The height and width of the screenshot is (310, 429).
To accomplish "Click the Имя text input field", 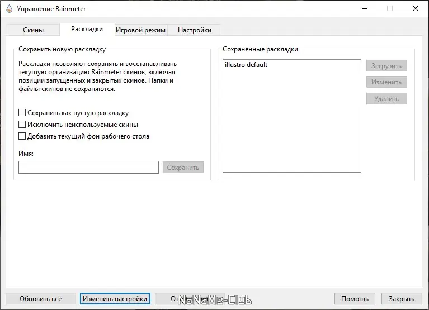I will (x=88, y=167).
